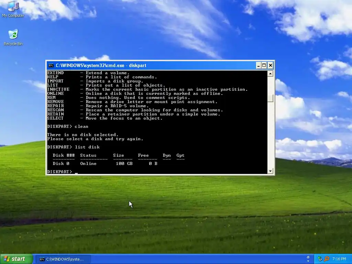Image resolution: width=352 pixels, height=264 pixels.
Task: Click the '0 B' free space value
Action: pos(153,164)
